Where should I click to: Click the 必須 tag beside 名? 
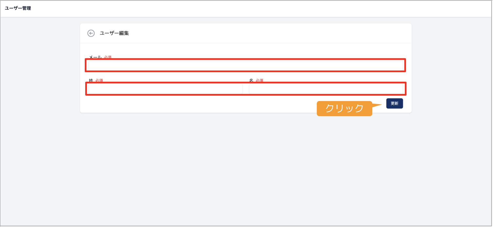coord(260,80)
